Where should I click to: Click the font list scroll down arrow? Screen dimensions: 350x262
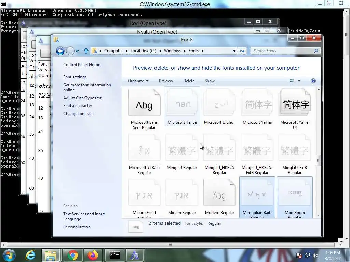pyautogui.click(x=318, y=215)
